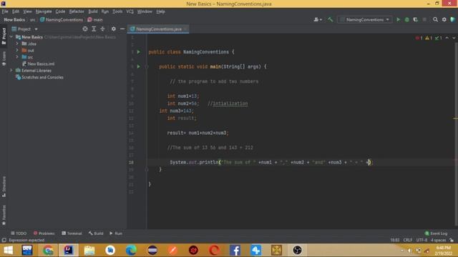Open Google Chrome from the taskbar

pyautogui.click(x=48, y=251)
